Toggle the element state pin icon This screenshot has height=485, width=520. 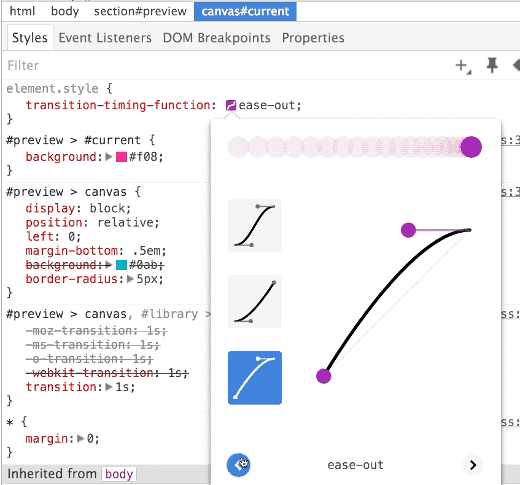pos(492,65)
